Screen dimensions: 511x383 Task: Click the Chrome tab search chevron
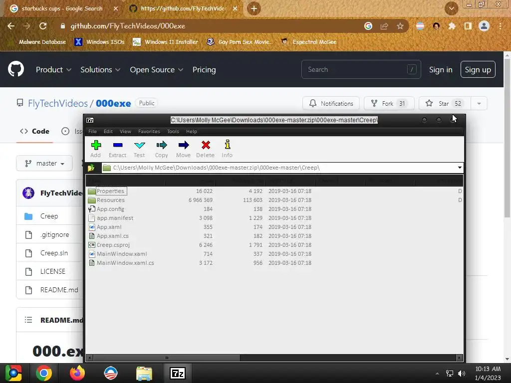click(451, 8)
